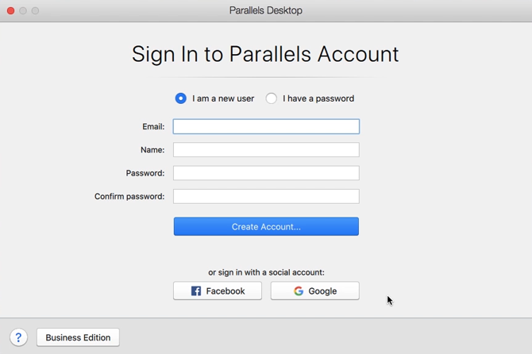Click the Create Account button
This screenshot has height=354, width=532.
click(266, 226)
